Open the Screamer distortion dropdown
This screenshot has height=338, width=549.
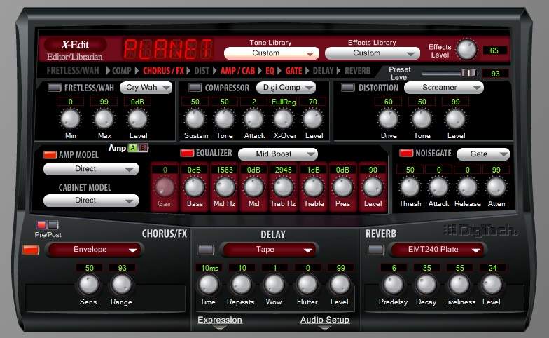click(444, 87)
